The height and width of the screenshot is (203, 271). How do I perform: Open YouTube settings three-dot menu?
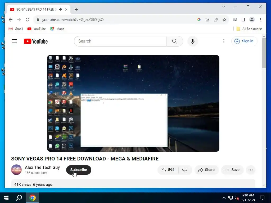(224, 41)
